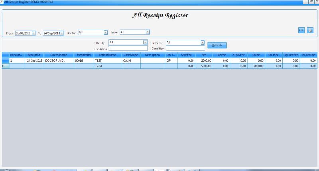319x171 pixels.
Task: Select the CashMode column header
Action: click(x=131, y=55)
